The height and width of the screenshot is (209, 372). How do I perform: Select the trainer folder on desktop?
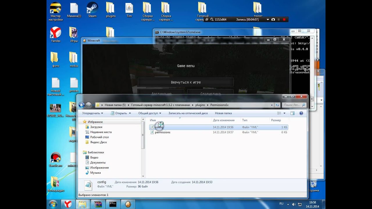pyautogui.click(x=258, y=10)
